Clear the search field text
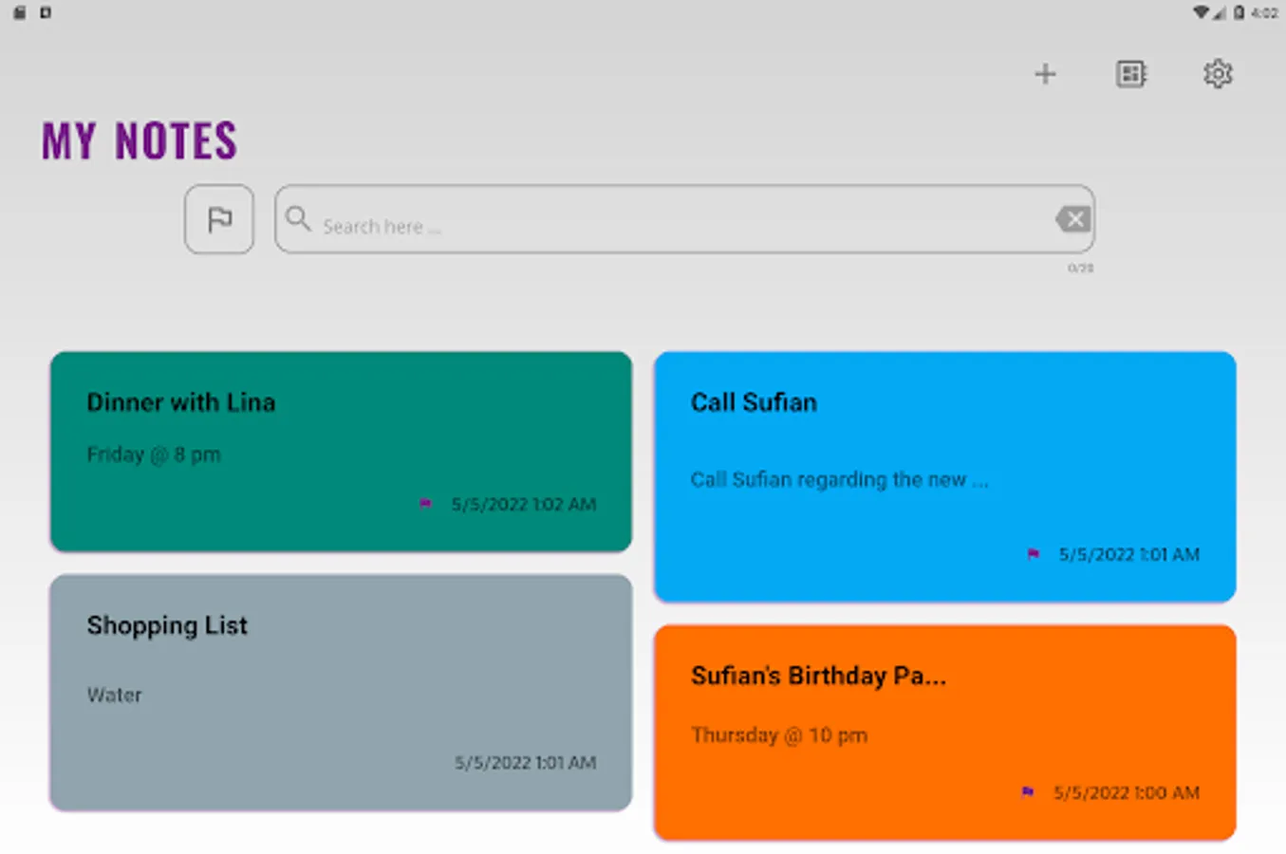1286x854 pixels. pyautogui.click(x=1073, y=219)
